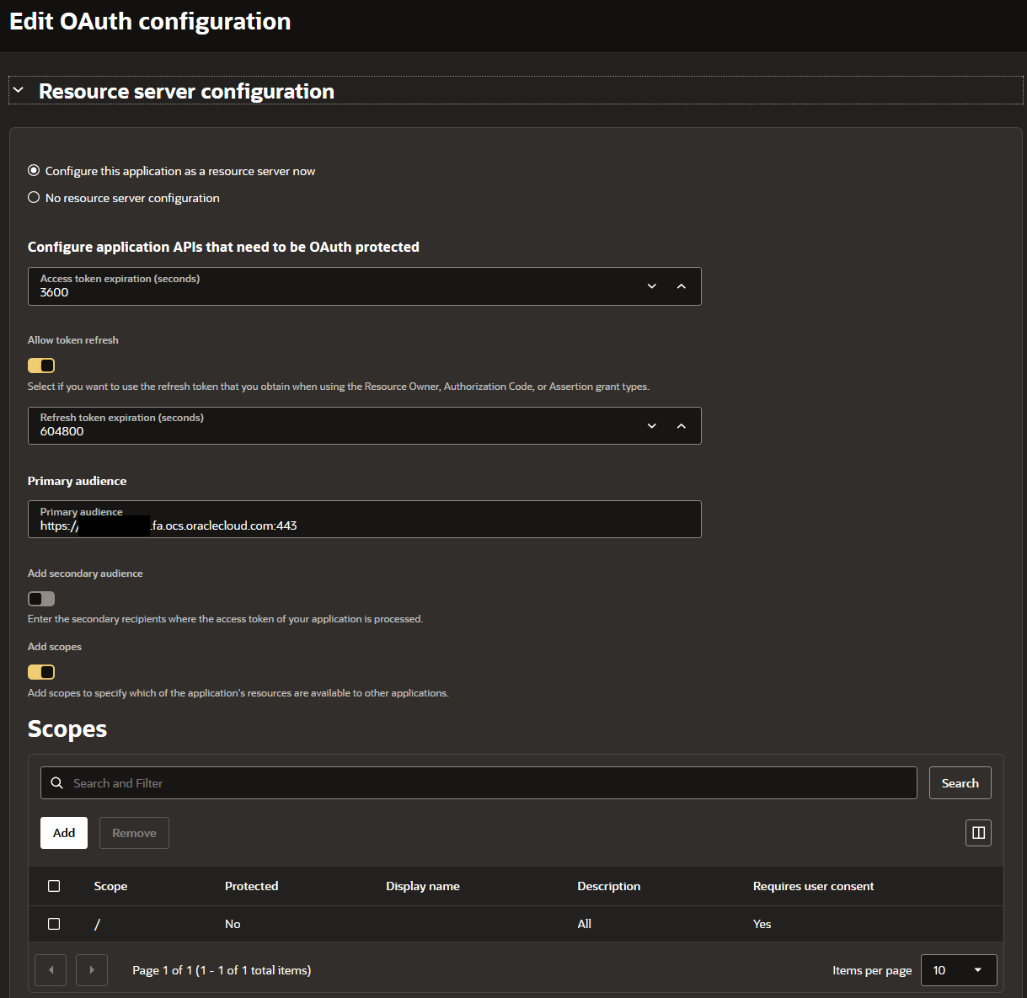The height and width of the screenshot is (998, 1027).
Task: Select Configure this application as resource server
Action: [34, 171]
